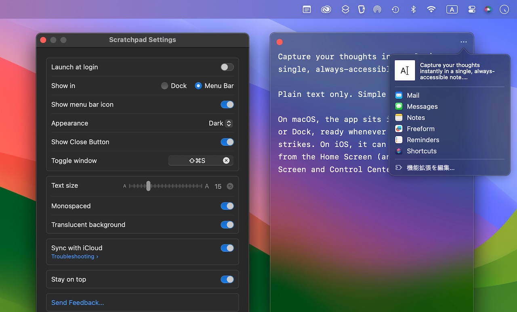Click the text preview thumbnail in the share popup

coord(405,71)
